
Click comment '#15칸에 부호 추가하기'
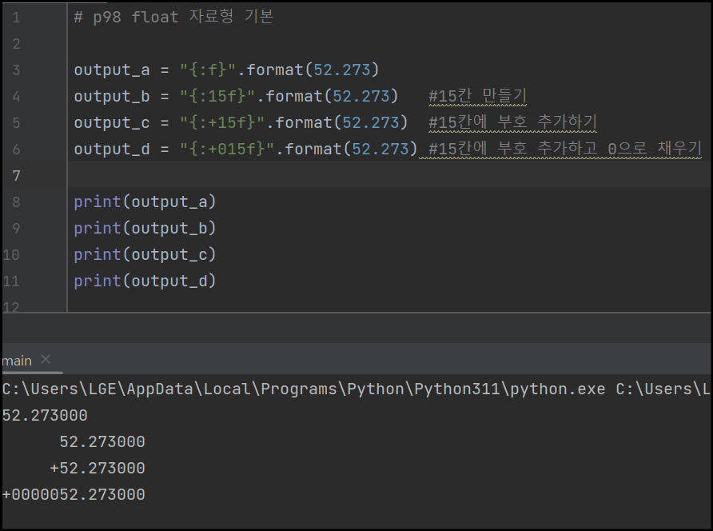(512, 122)
